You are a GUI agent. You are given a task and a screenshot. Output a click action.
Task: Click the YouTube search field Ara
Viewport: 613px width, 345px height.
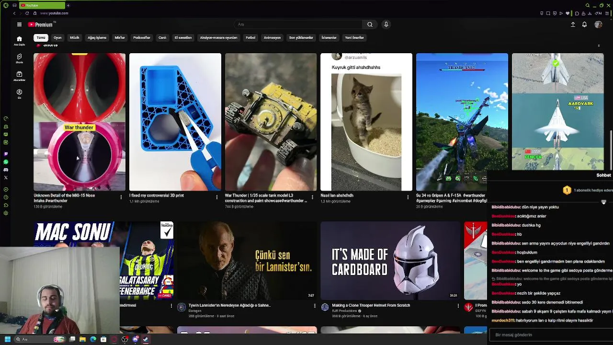click(x=299, y=24)
